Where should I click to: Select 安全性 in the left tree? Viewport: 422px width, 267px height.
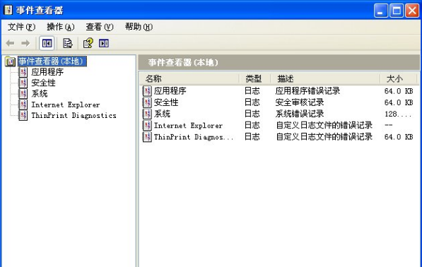(43, 83)
